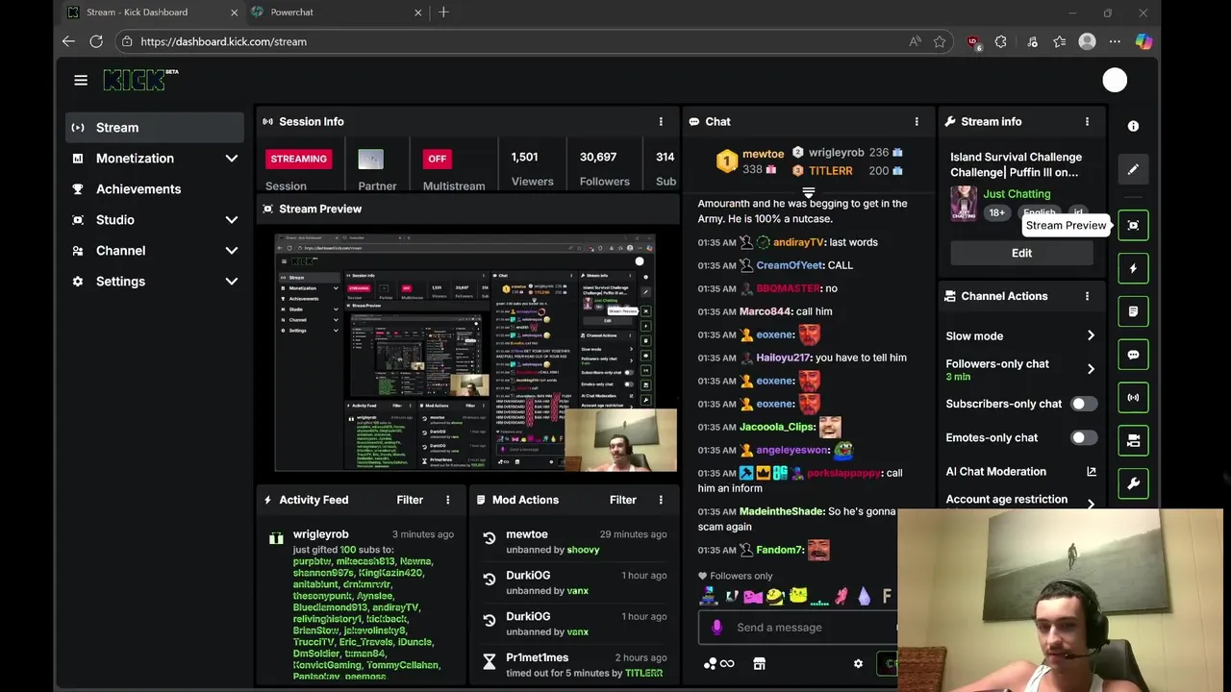Click the Edit button in Stream info
The image size is (1231, 692).
[1021, 253]
